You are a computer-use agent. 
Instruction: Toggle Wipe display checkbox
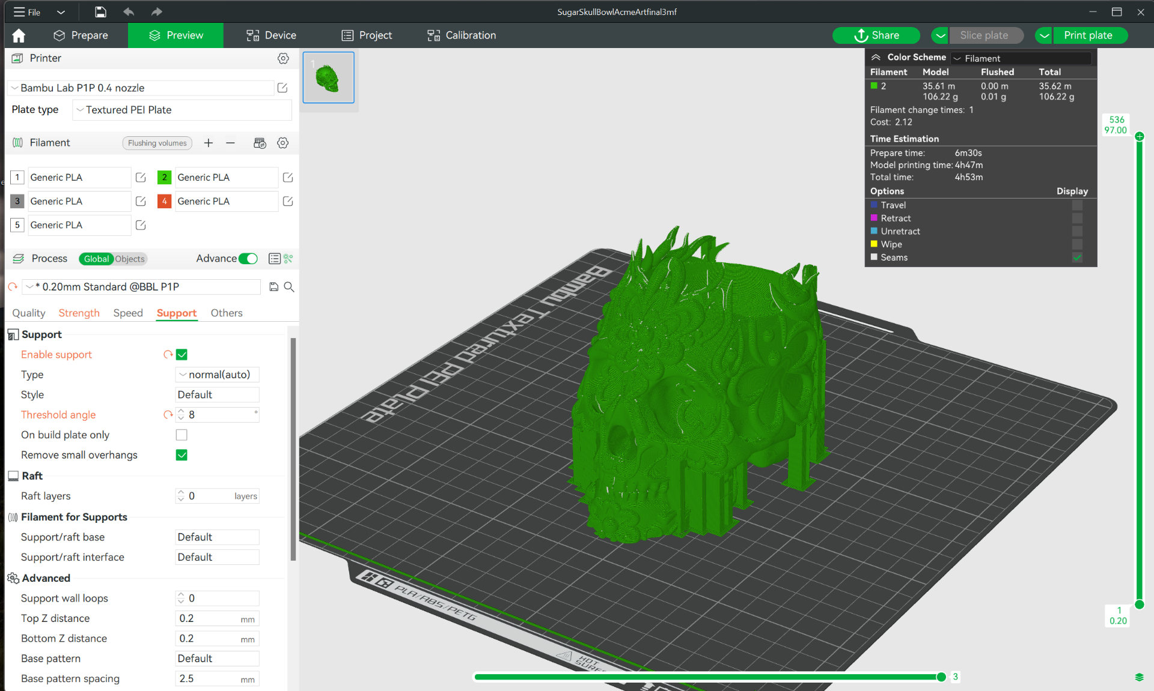coord(1077,244)
